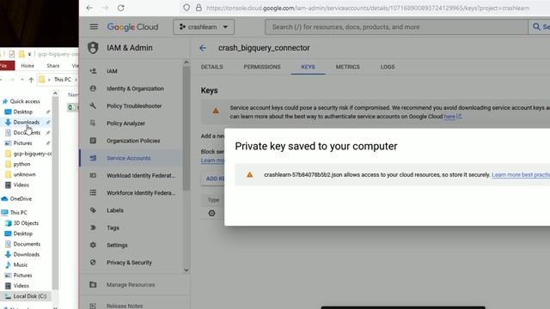The height and width of the screenshot is (309, 550).
Task: Click the IAM & Admin shield icon
Action: click(x=93, y=48)
